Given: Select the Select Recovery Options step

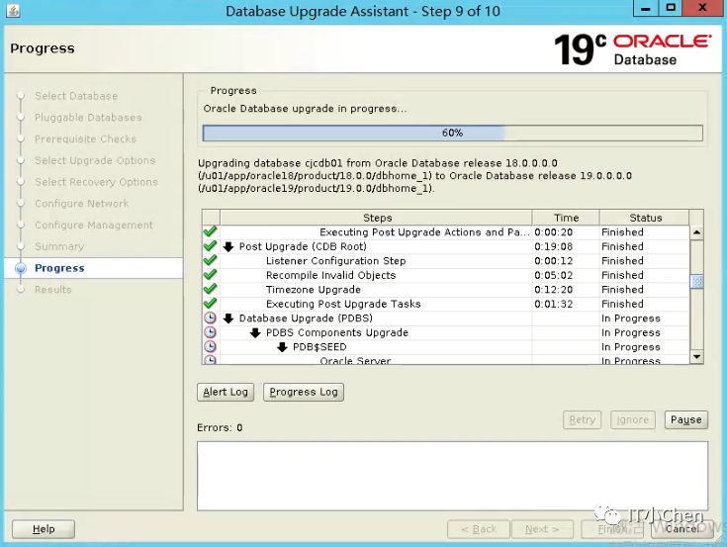Looking at the screenshot, I should click(96, 182).
